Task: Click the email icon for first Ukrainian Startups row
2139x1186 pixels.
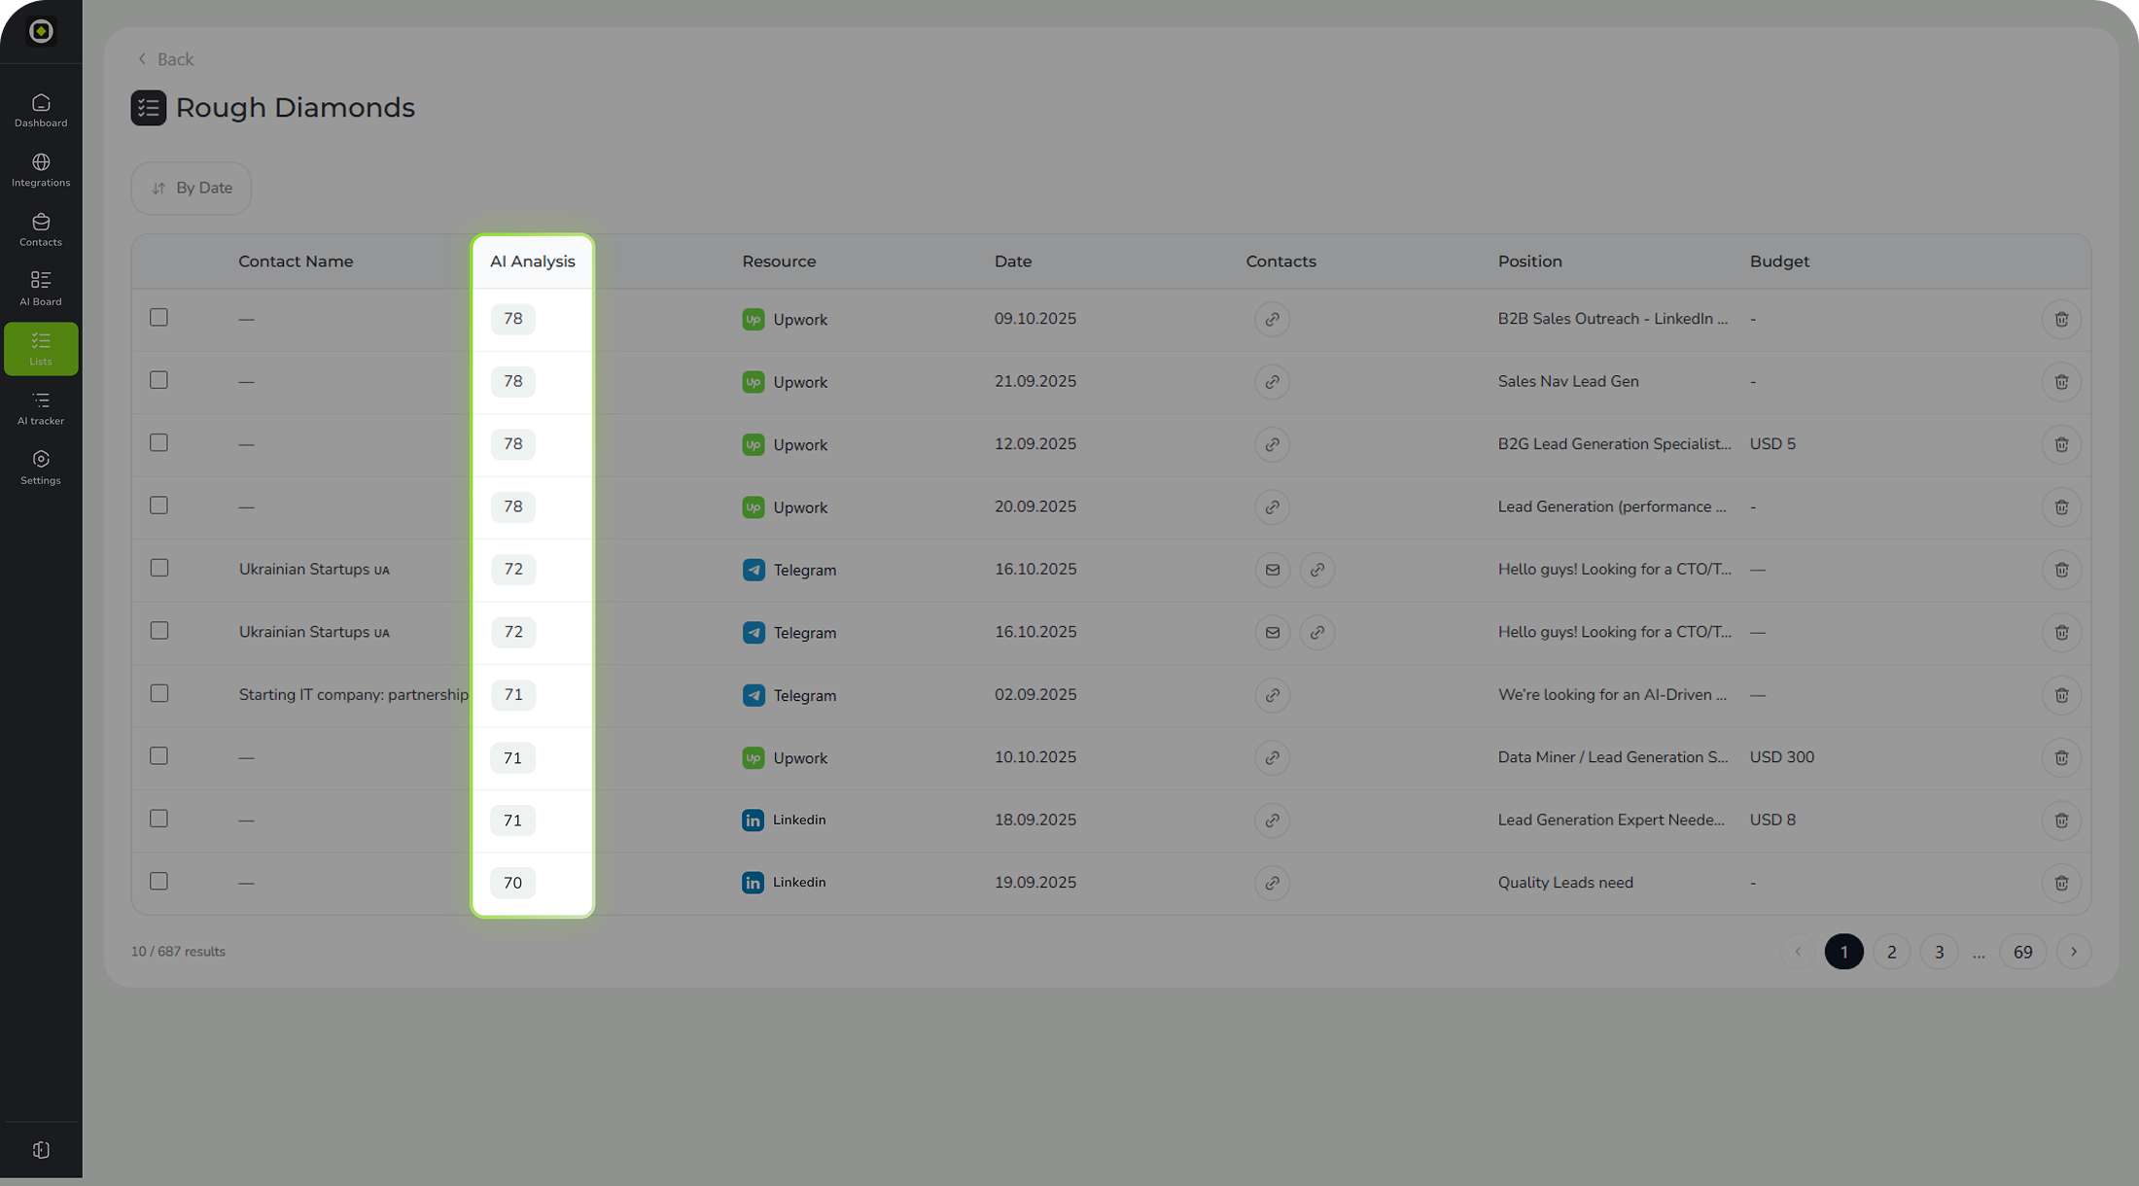Action: [1272, 570]
